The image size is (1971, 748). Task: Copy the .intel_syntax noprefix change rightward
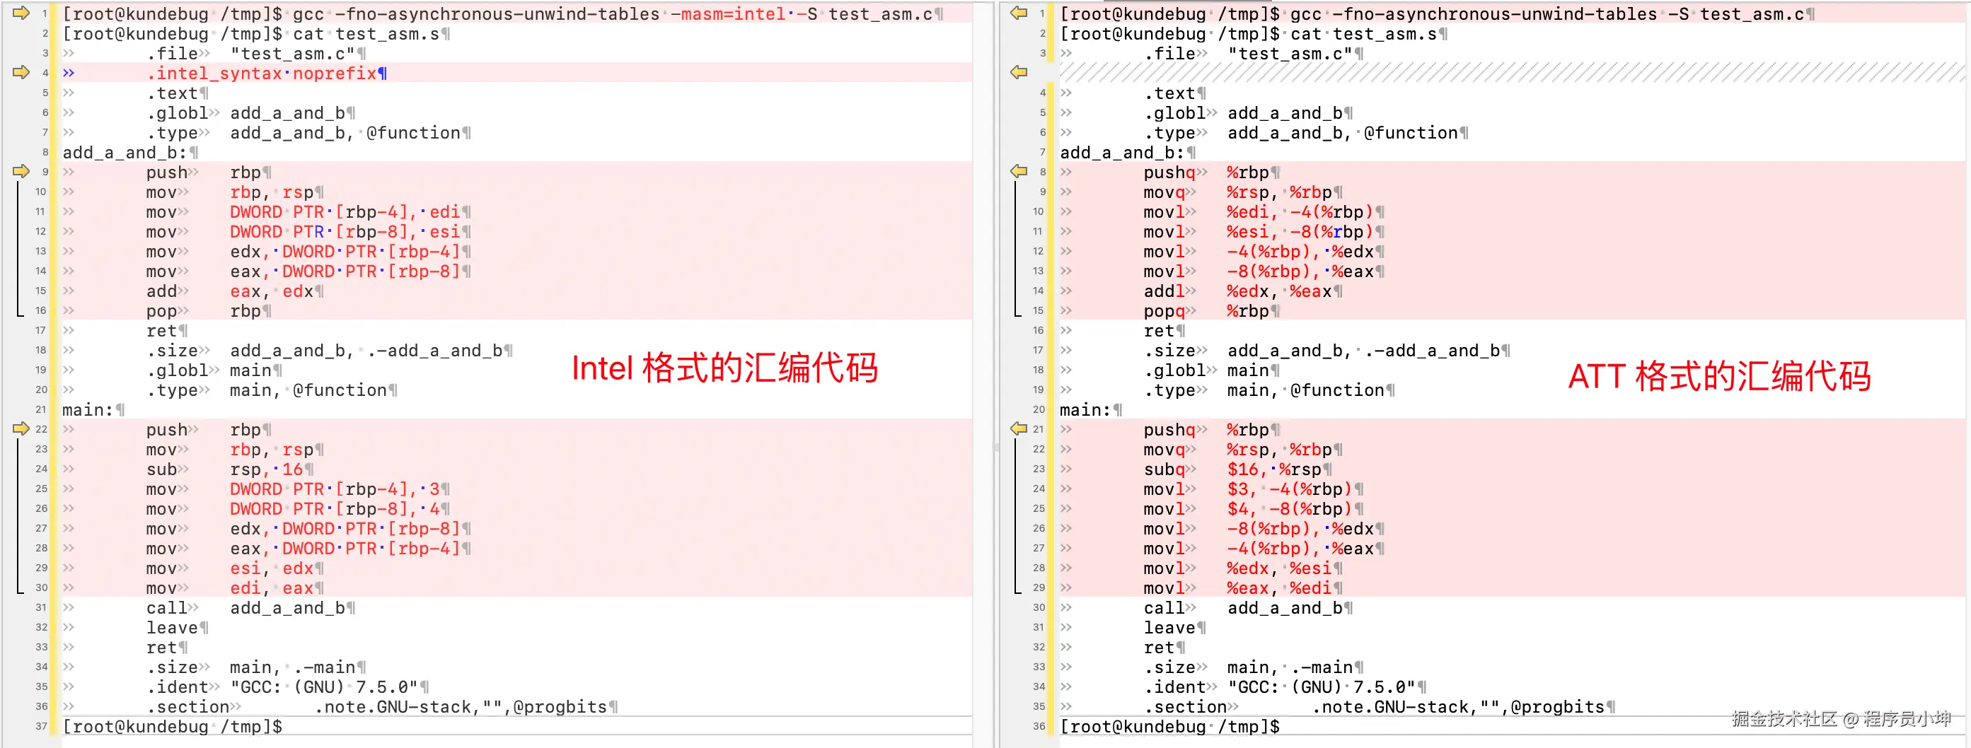tap(21, 73)
